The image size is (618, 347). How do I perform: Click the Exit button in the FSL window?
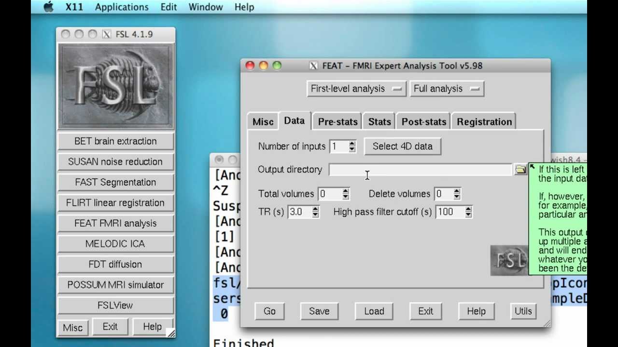click(x=110, y=327)
